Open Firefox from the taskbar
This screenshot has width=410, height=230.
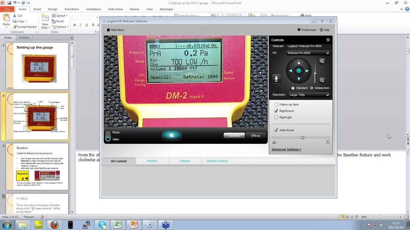coord(54,225)
